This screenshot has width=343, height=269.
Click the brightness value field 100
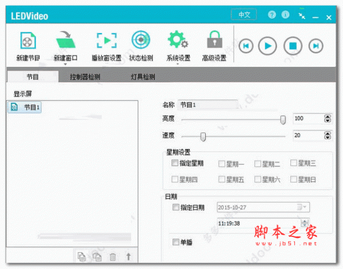click(309, 118)
